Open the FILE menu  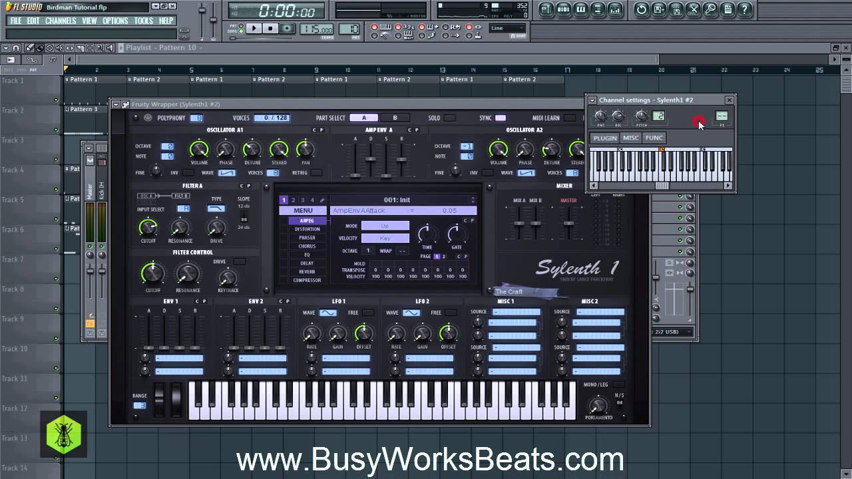click(x=15, y=21)
